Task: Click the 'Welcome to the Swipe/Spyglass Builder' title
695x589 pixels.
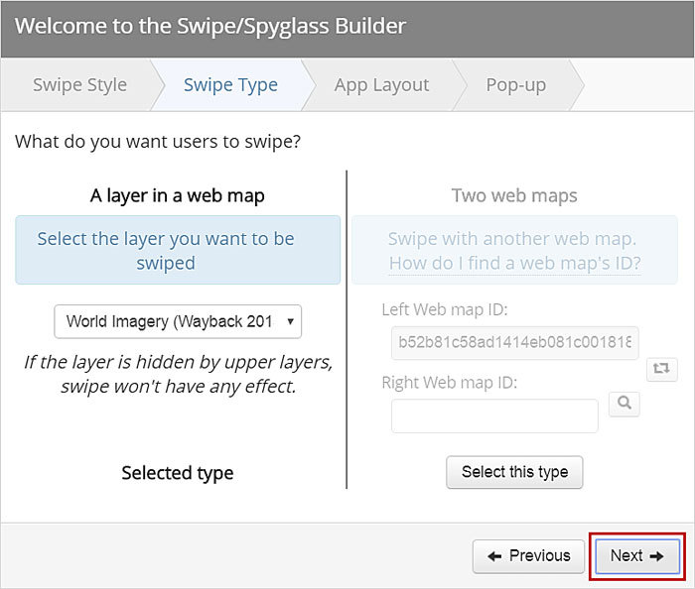Action: [x=210, y=26]
